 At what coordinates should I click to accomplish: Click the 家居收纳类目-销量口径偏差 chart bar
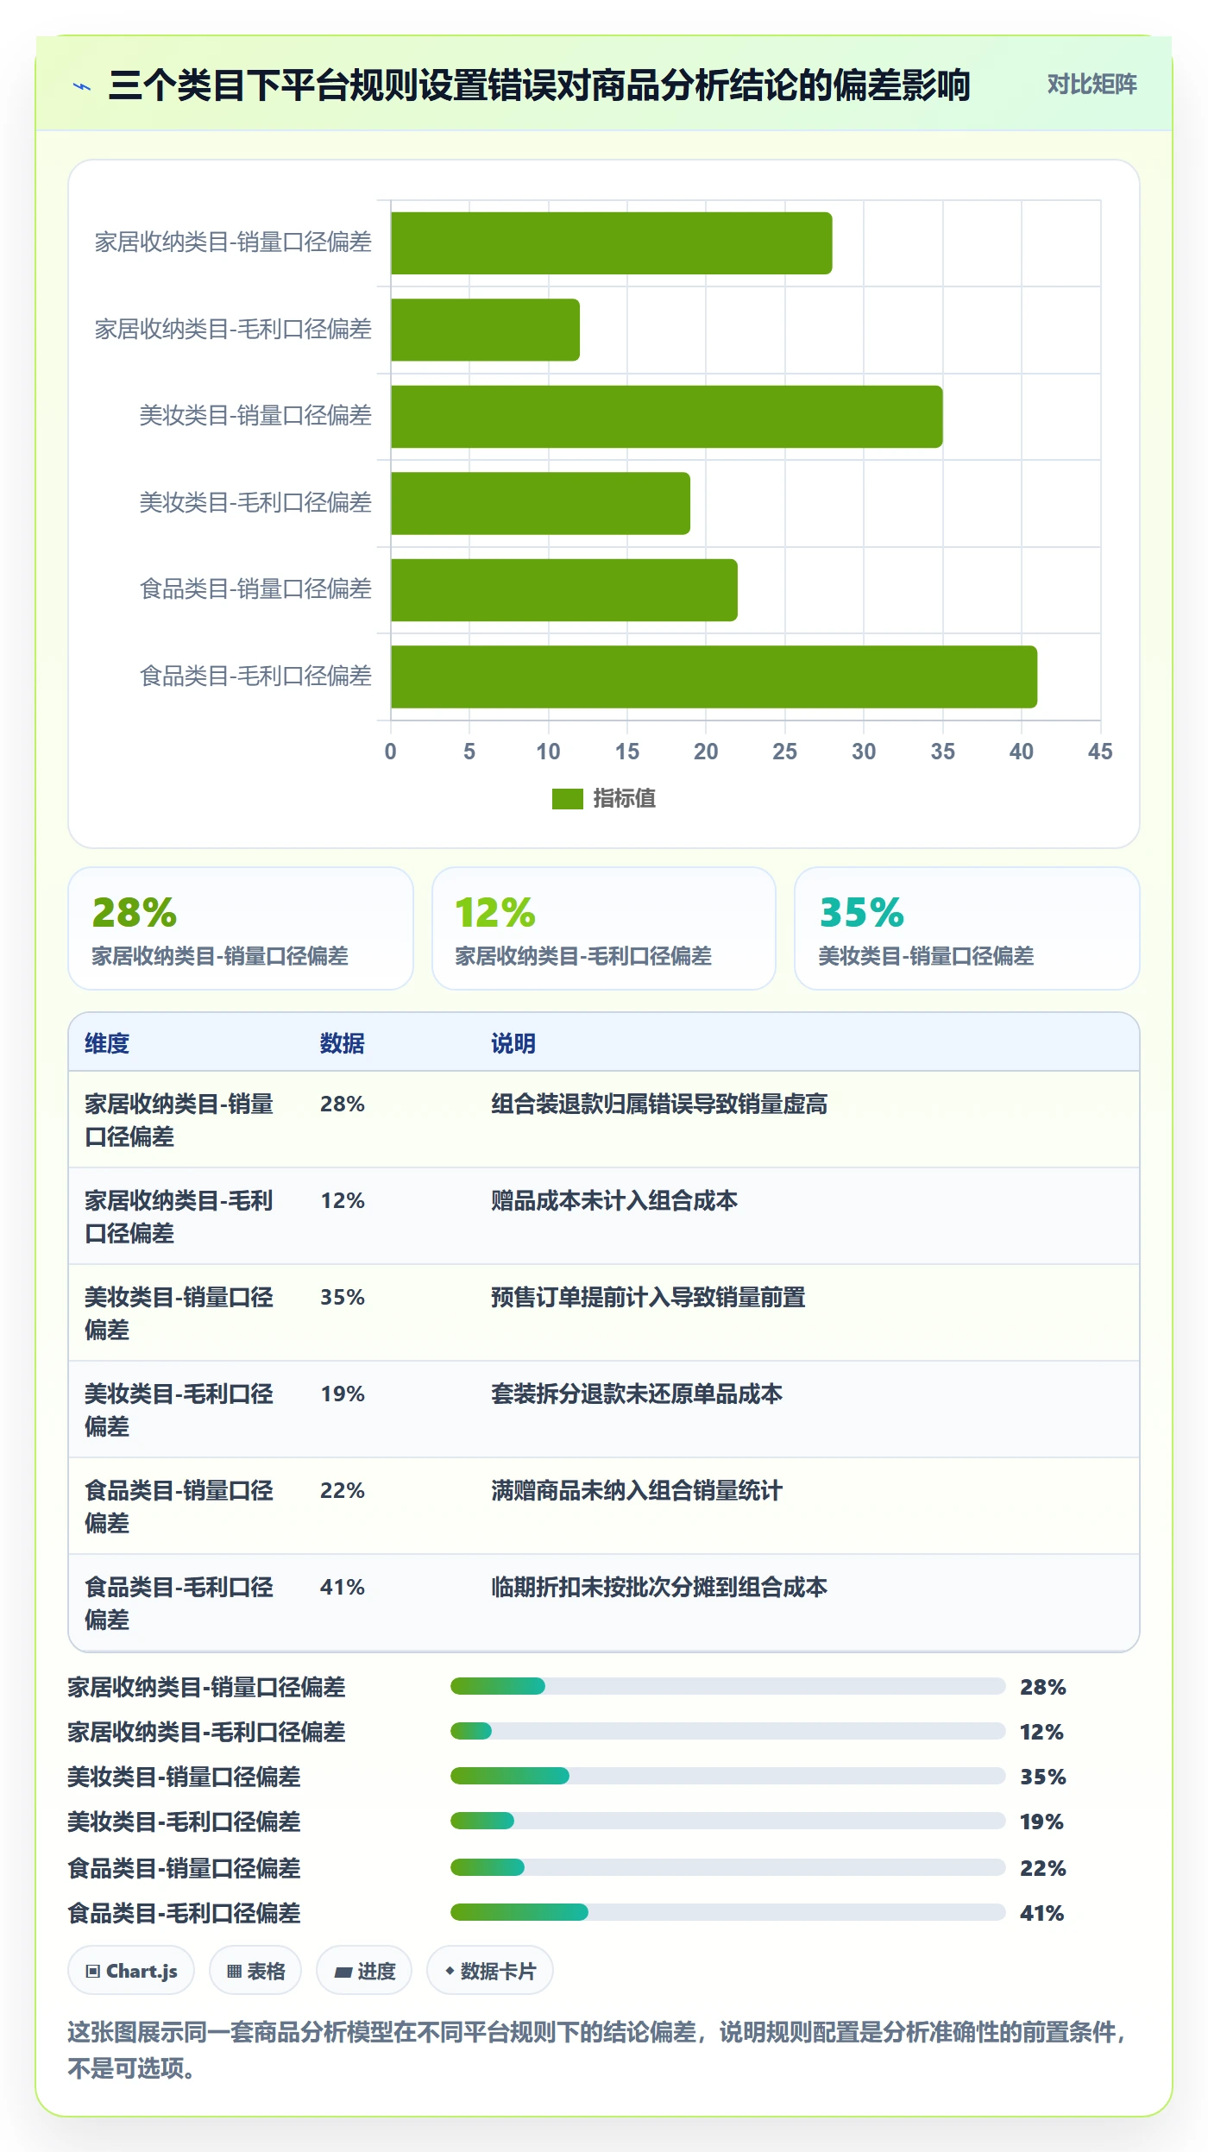tap(611, 243)
